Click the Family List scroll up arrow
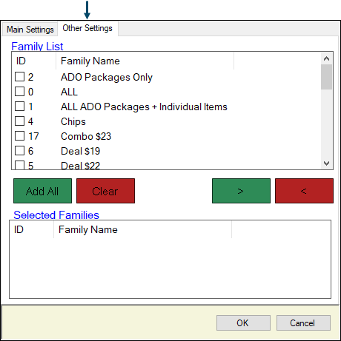Screen dimensions: 341x341 point(326,58)
